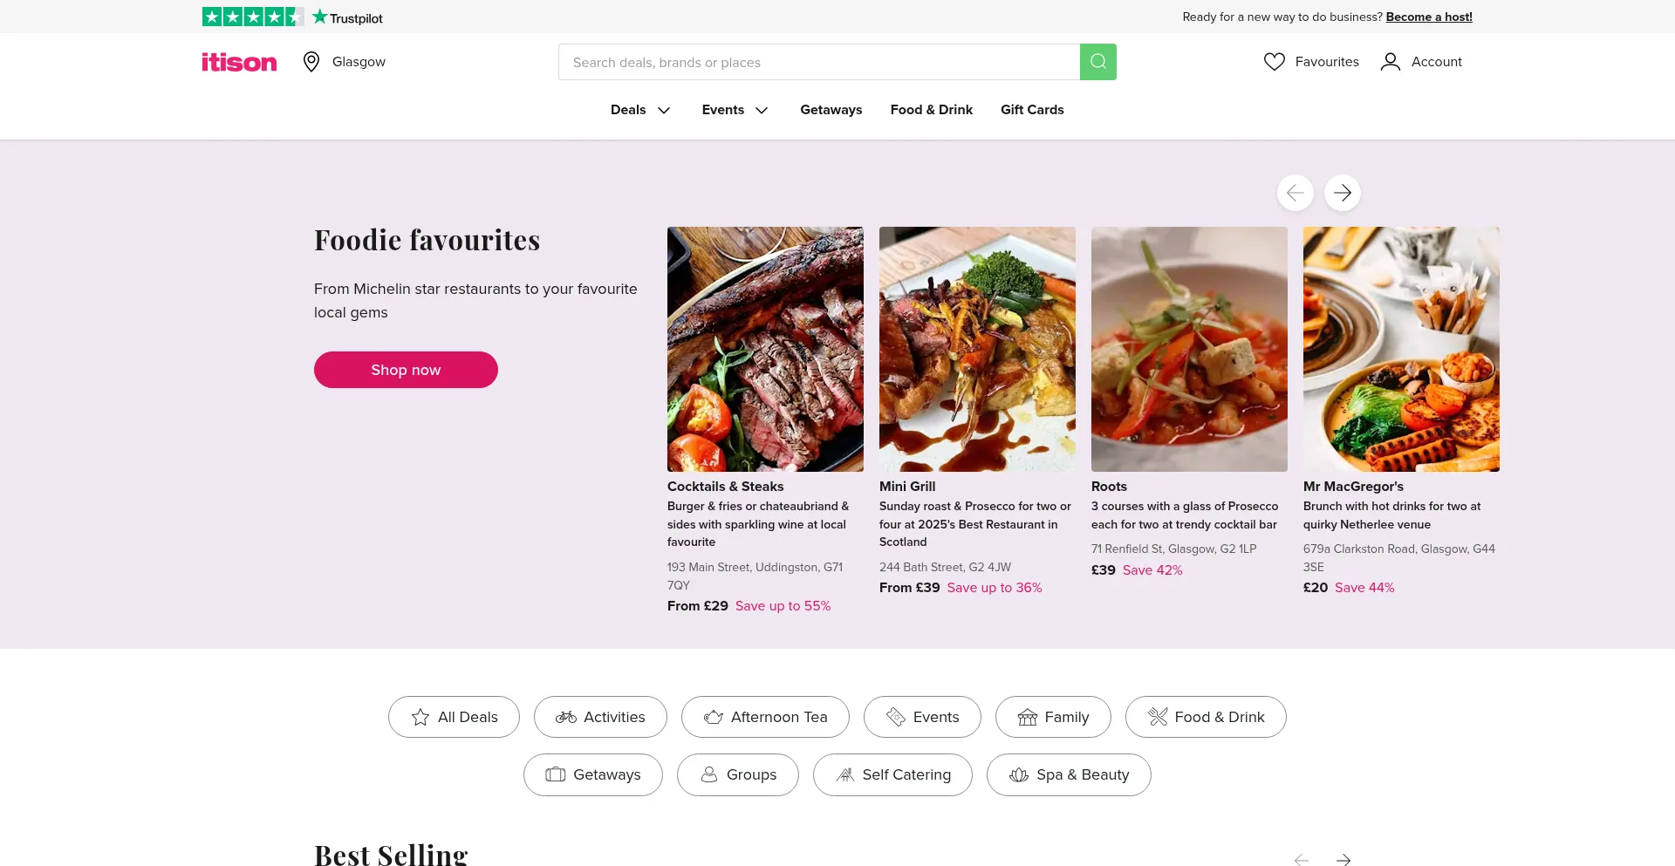Click the itison logo

[x=239, y=62]
